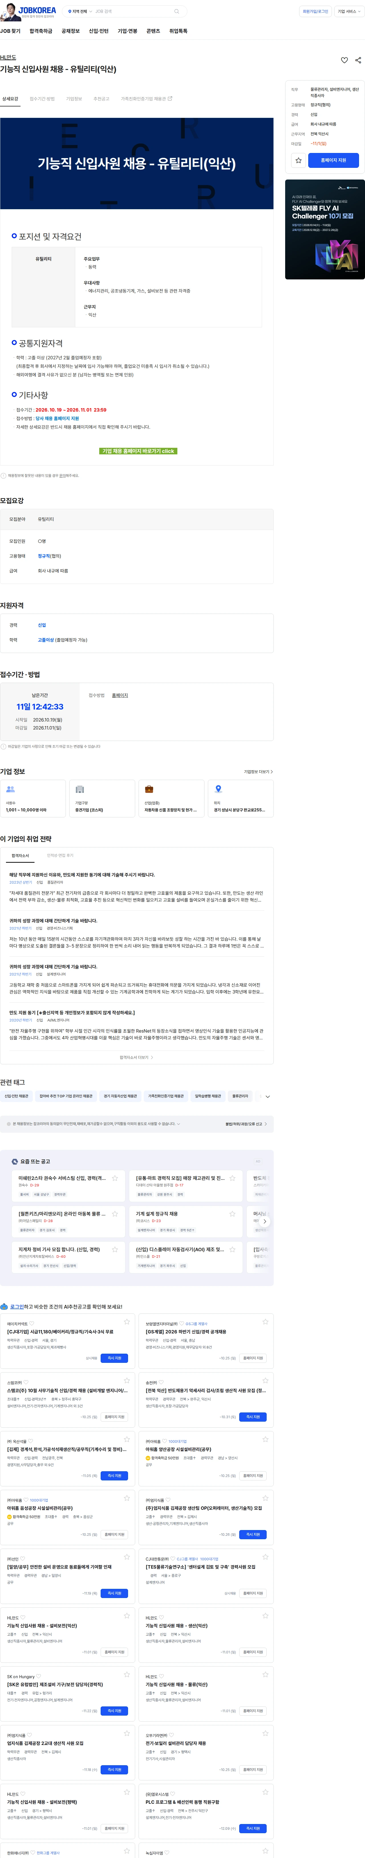Viewport: 365px width, 1858px height.
Task: Open the 사원수 company info card
Action: (x=33, y=799)
